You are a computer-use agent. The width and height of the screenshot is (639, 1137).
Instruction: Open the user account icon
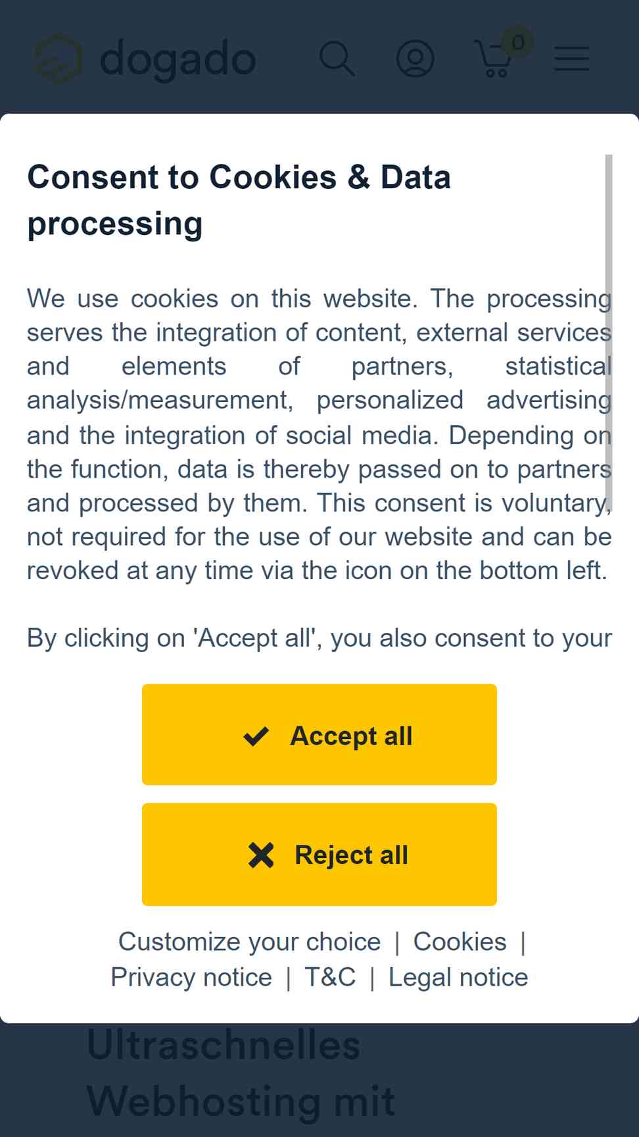pyautogui.click(x=415, y=59)
